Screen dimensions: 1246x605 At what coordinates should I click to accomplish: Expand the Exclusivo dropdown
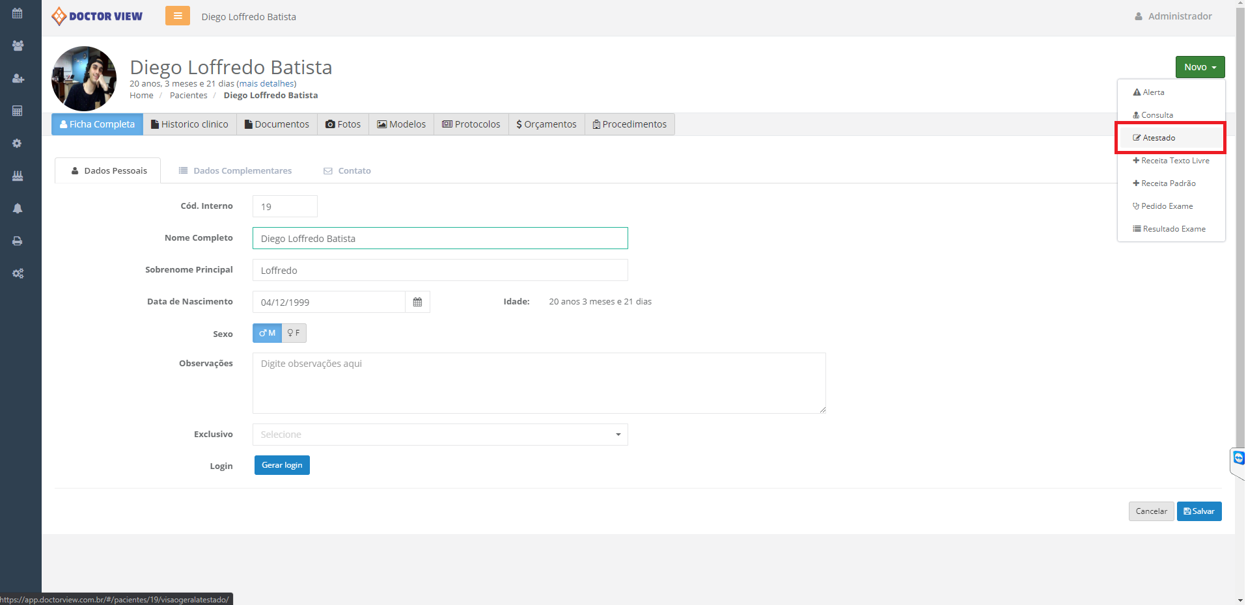(x=439, y=435)
